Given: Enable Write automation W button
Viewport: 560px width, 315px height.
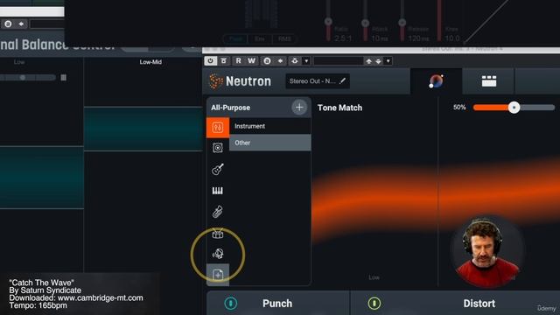Looking at the screenshot, I should (252, 60).
